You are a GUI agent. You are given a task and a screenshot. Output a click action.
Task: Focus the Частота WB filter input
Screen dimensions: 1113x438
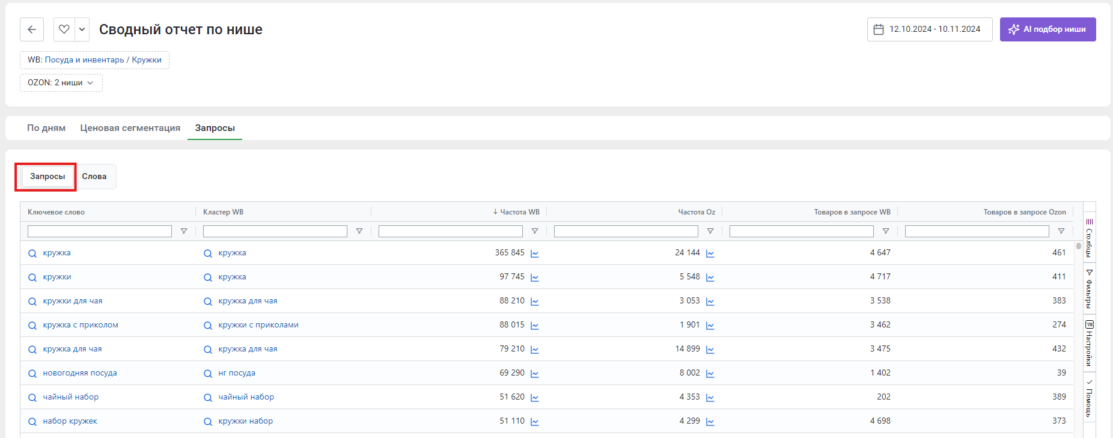(x=451, y=231)
